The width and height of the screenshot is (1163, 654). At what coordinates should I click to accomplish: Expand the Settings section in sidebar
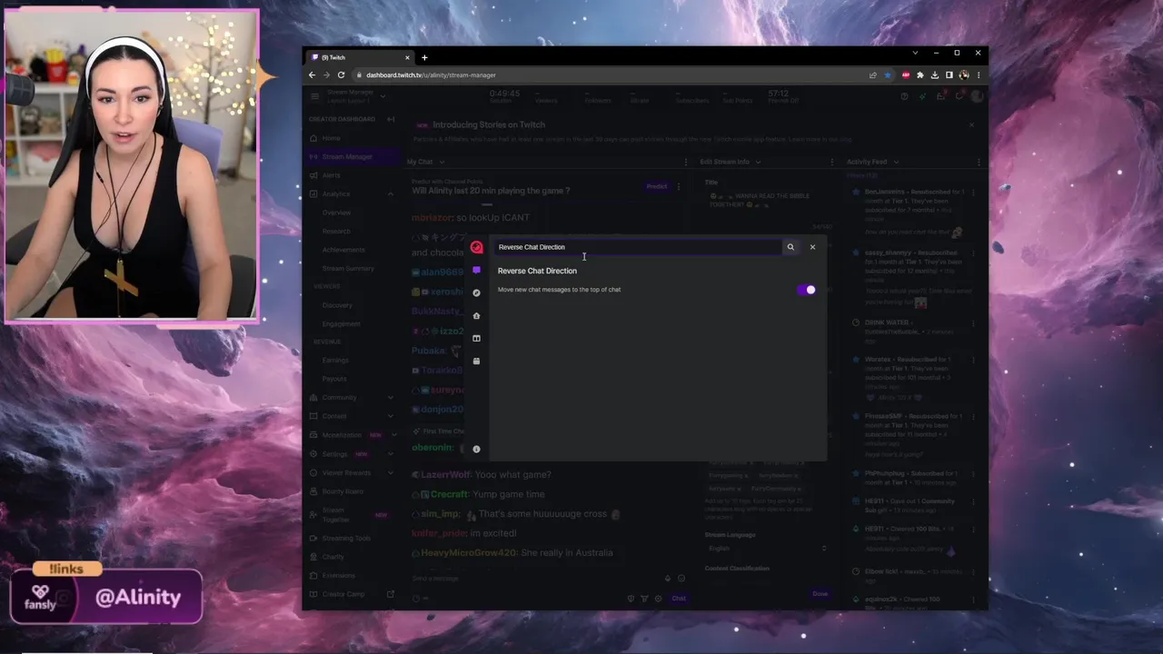pos(391,453)
